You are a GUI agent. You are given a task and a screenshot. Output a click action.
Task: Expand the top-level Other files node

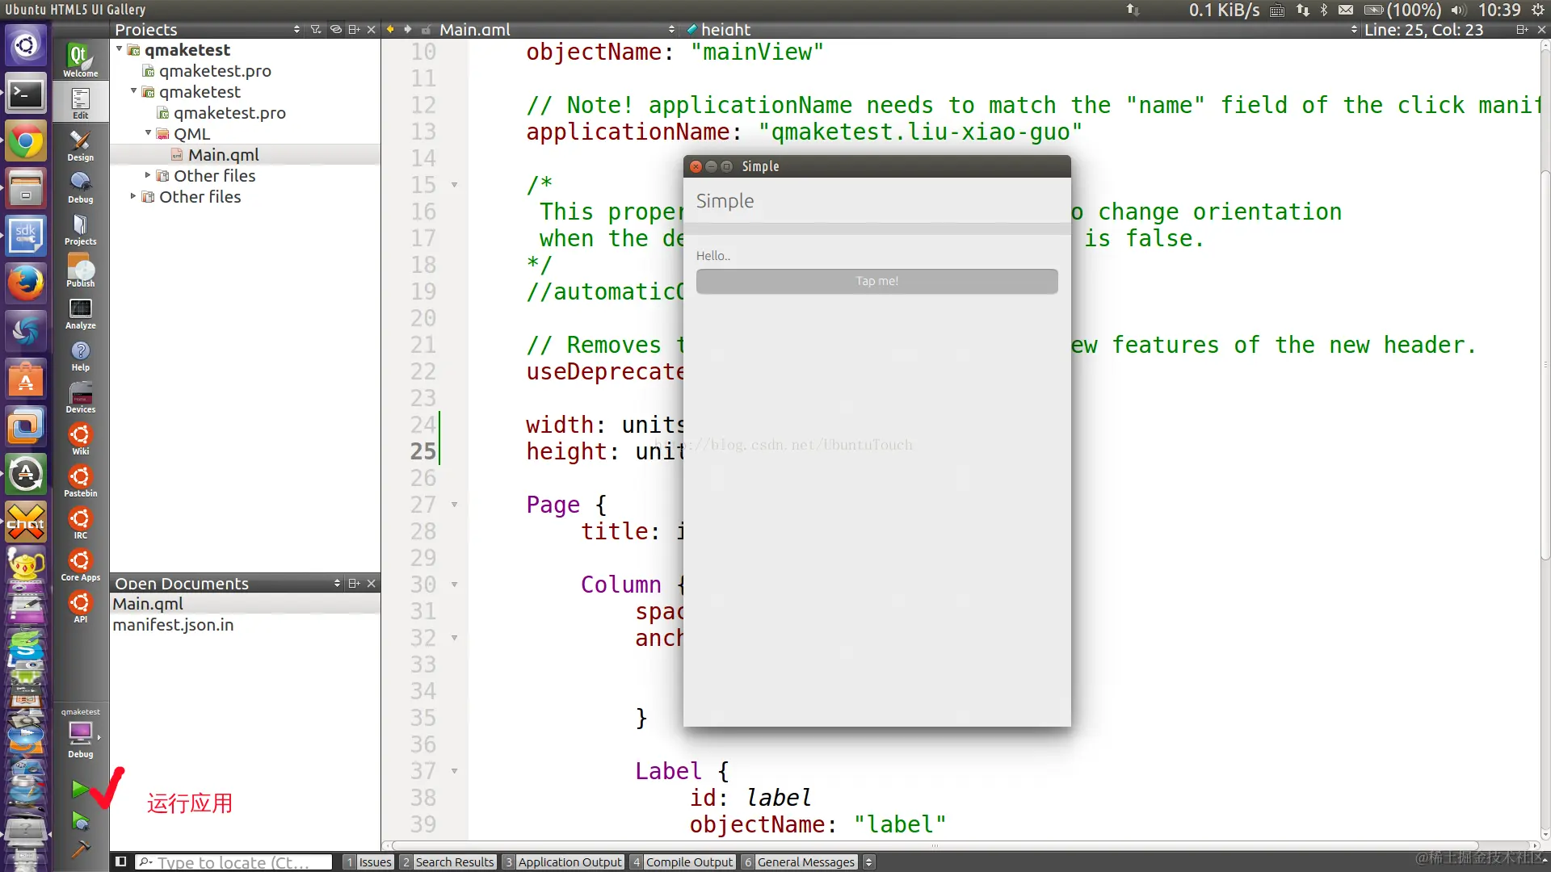(x=134, y=196)
